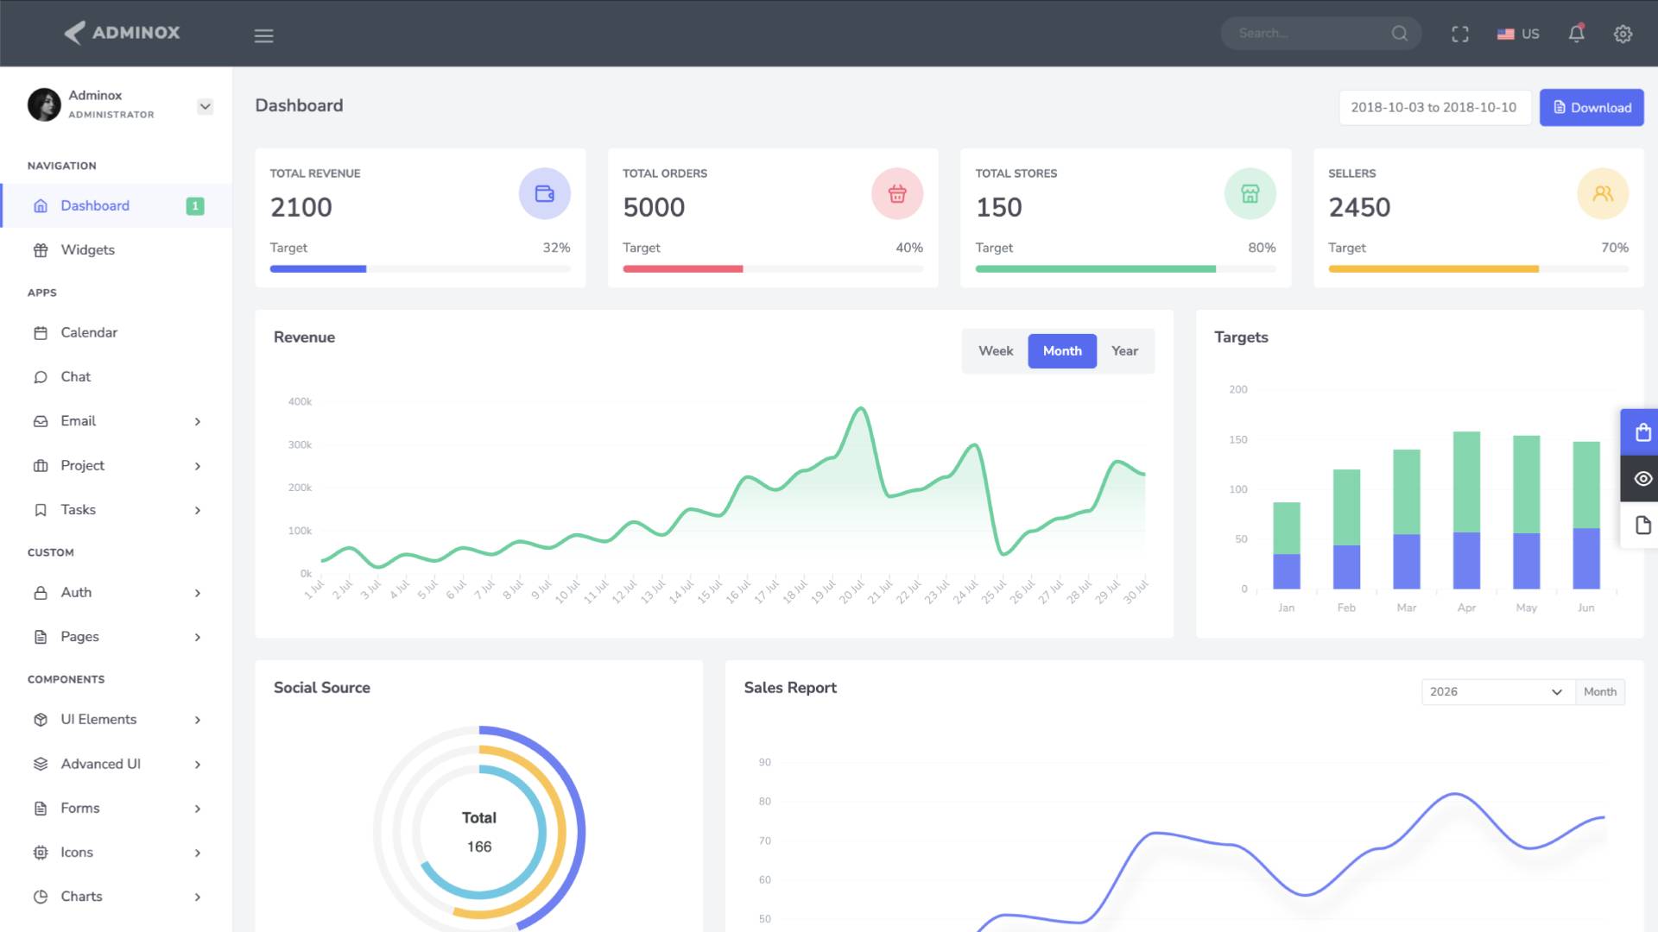The image size is (1658, 932).
Task: Click the Pages document icon
Action: pyautogui.click(x=41, y=637)
